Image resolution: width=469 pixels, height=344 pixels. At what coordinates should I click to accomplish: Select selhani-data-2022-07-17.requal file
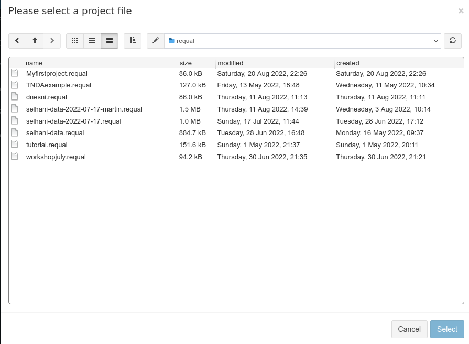(x=73, y=121)
